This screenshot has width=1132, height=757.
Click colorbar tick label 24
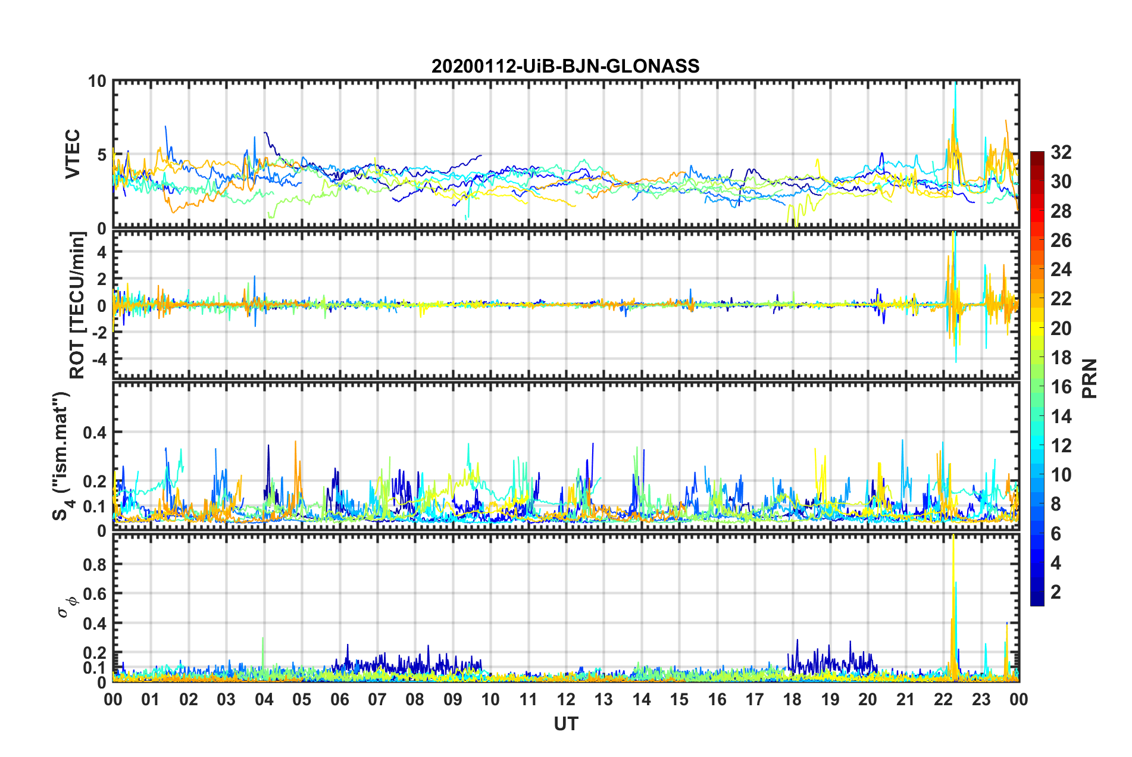point(1061,270)
